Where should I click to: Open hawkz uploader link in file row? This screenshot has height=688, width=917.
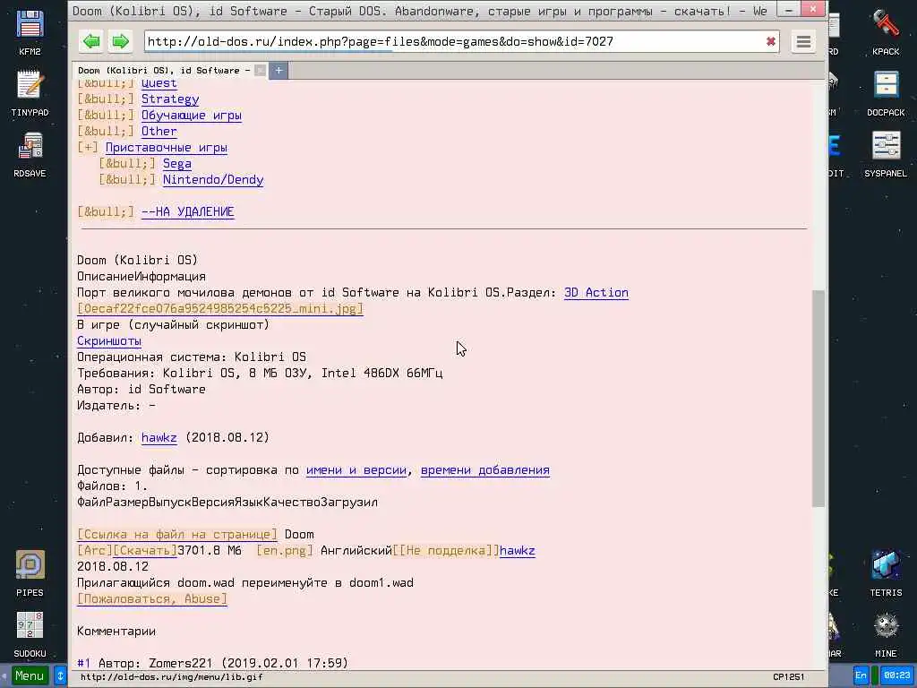[x=518, y=551]
